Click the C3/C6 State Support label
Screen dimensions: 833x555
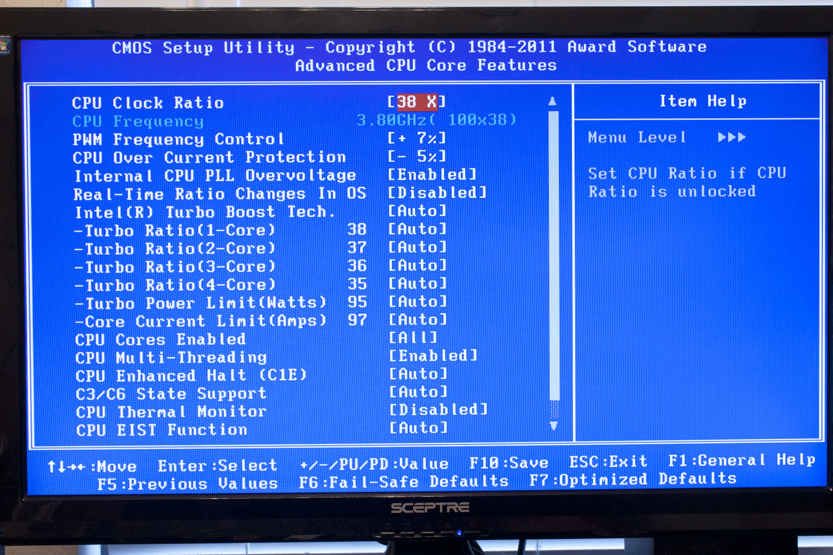(x=171, y=393)
